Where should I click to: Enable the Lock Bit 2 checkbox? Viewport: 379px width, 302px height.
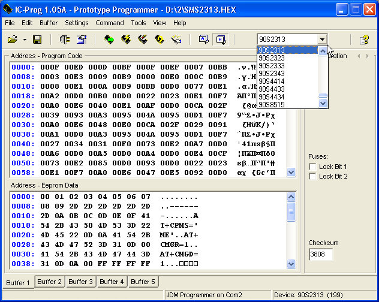[x=312, y=176]
